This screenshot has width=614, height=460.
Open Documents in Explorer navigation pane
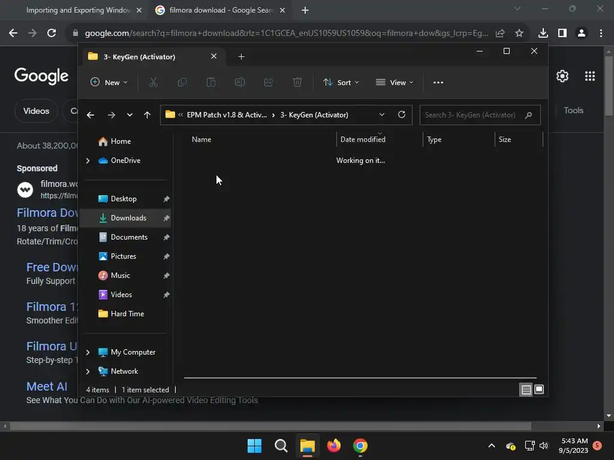tap(126, 237)
